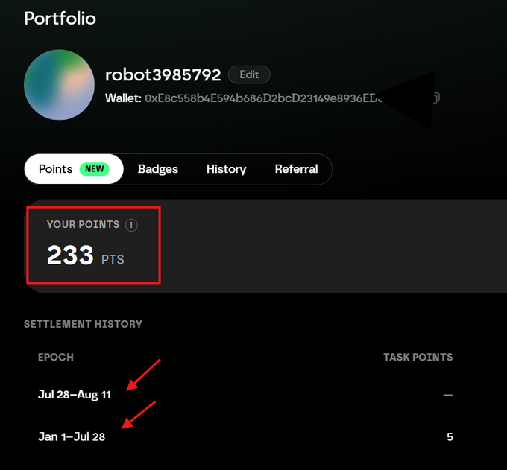Viewport: 507px width, 470px height.
Task: Click the SETTLEMENT HISTORY heading
Action: (x=83, y=324)
